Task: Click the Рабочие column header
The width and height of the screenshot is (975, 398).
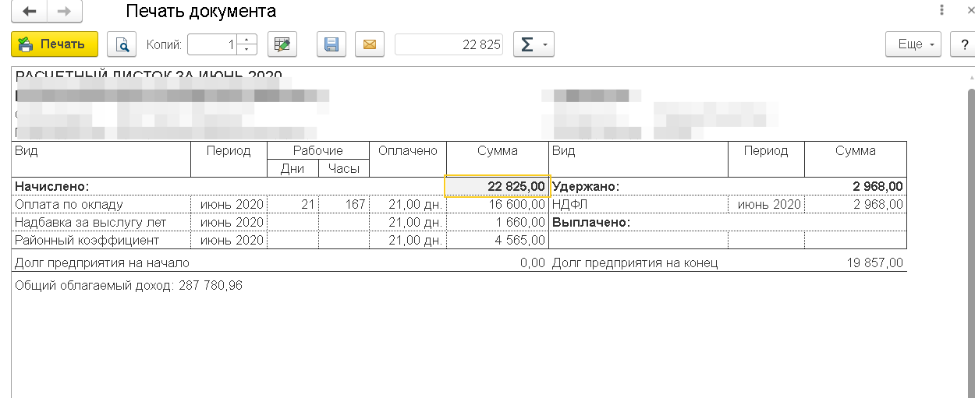Action: coord(318,151)
